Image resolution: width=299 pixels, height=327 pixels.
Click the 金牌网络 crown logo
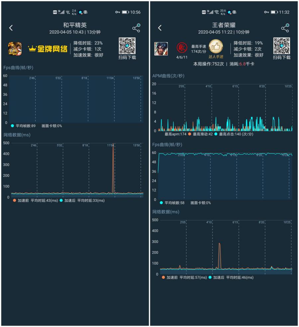click(47, 48)
